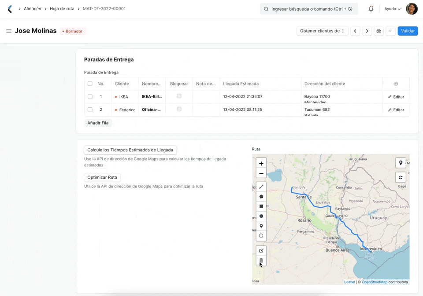
Task: Click Calcule los Tiempos Estimados de Llegada
Action: point(130,150)
